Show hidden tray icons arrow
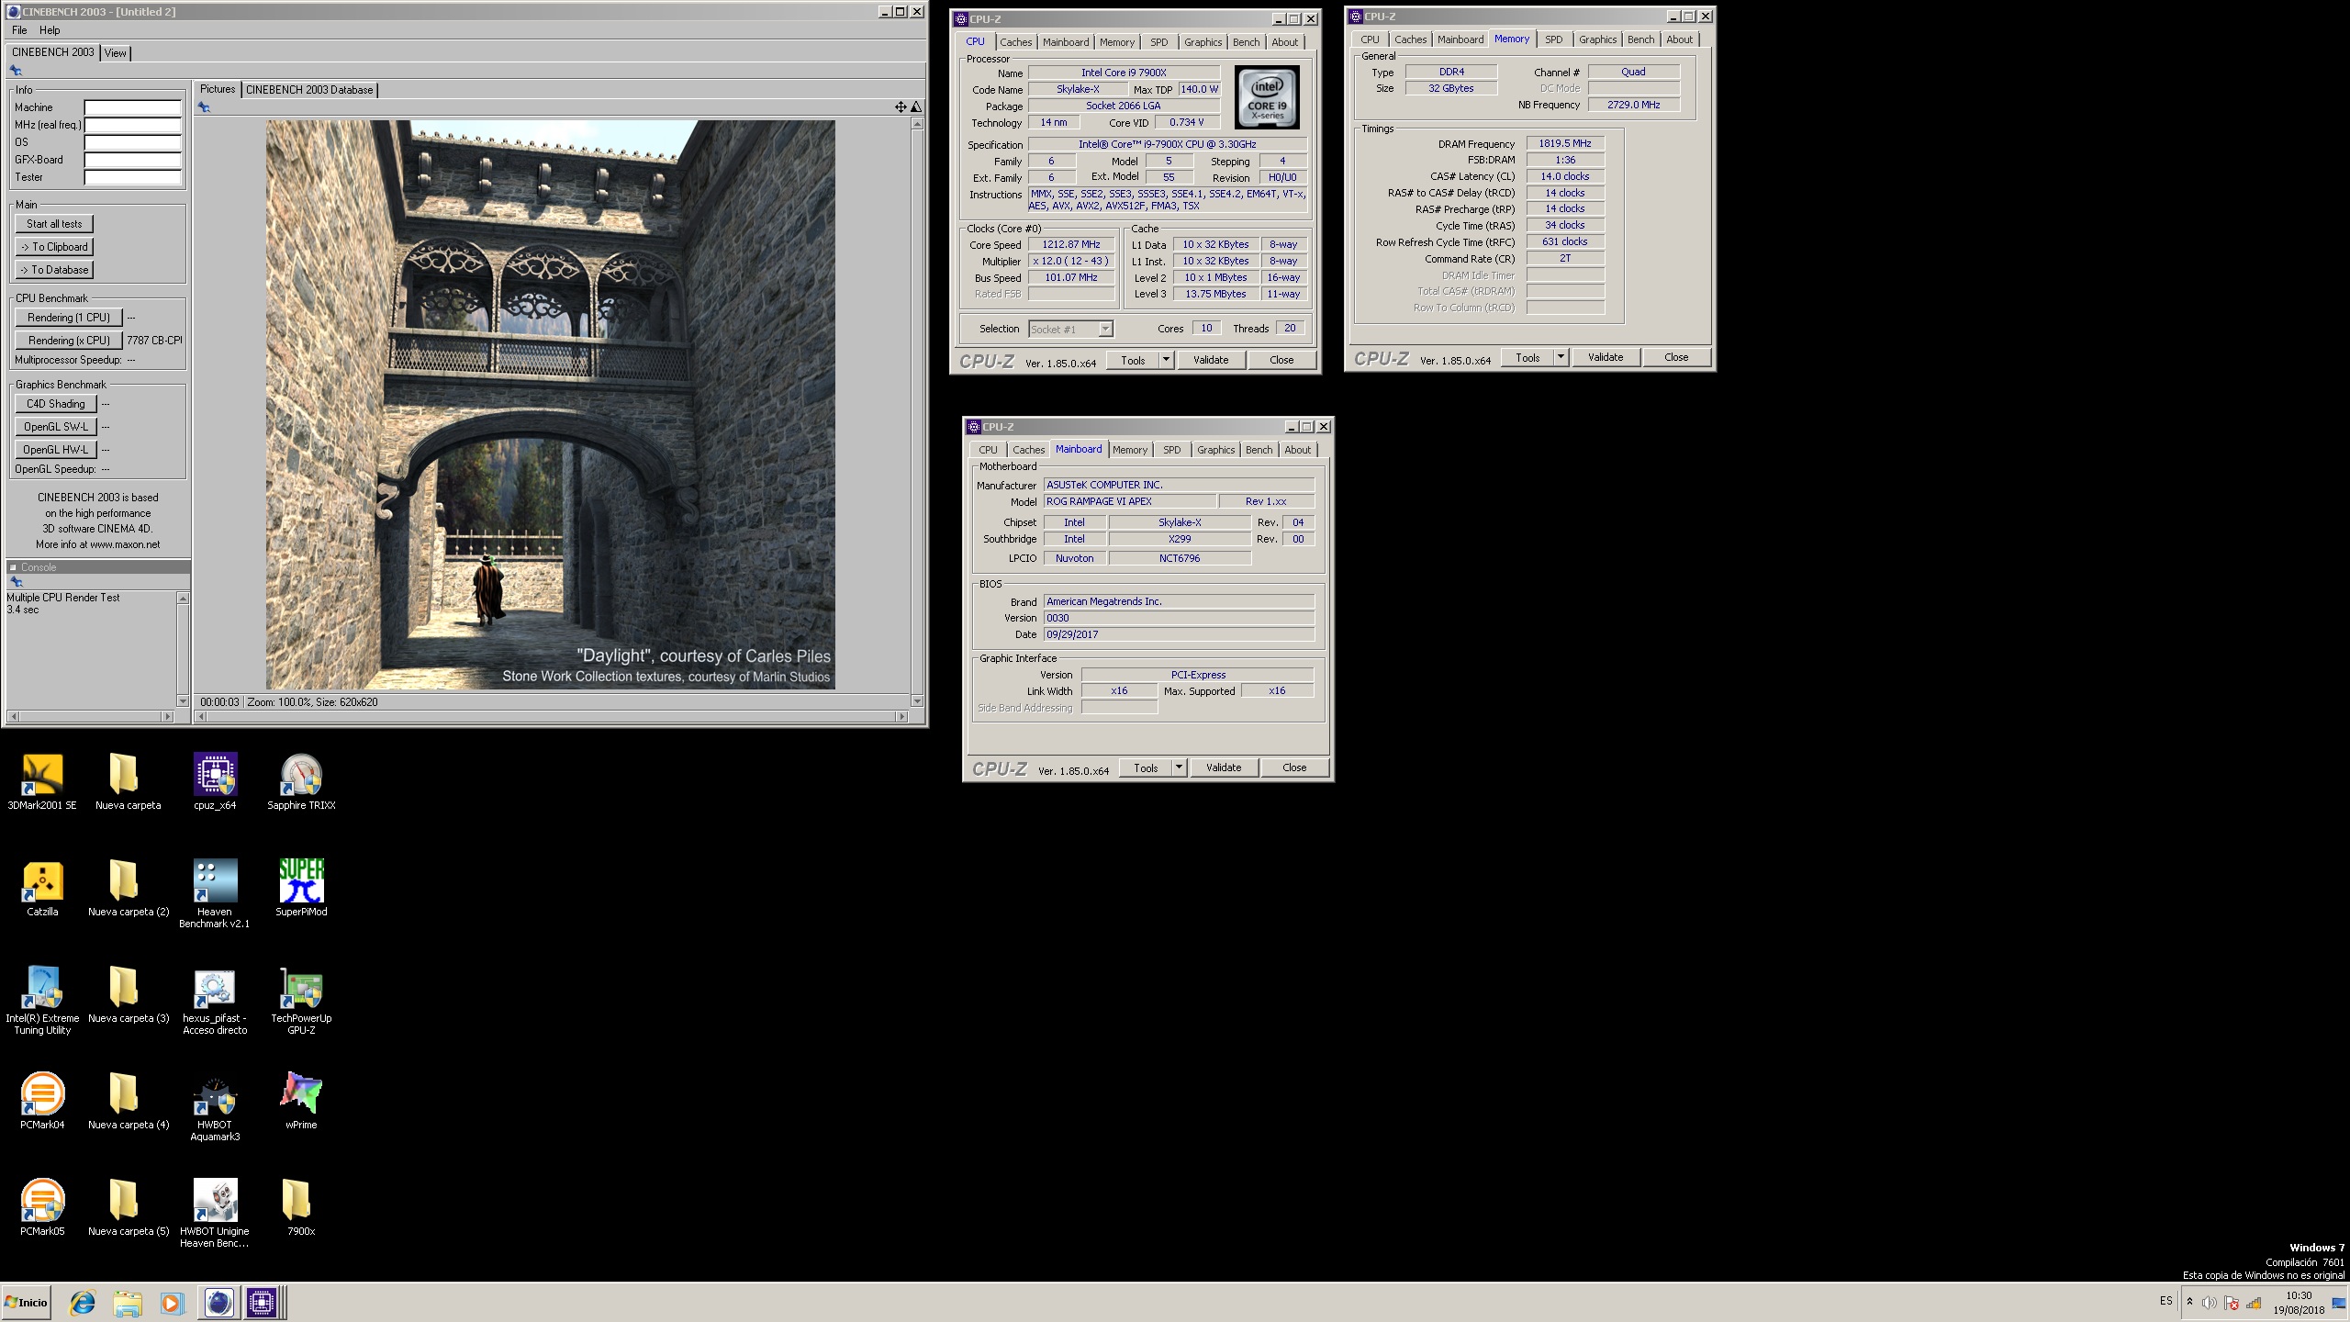2350x1322 pixels. point(2189,1302)
